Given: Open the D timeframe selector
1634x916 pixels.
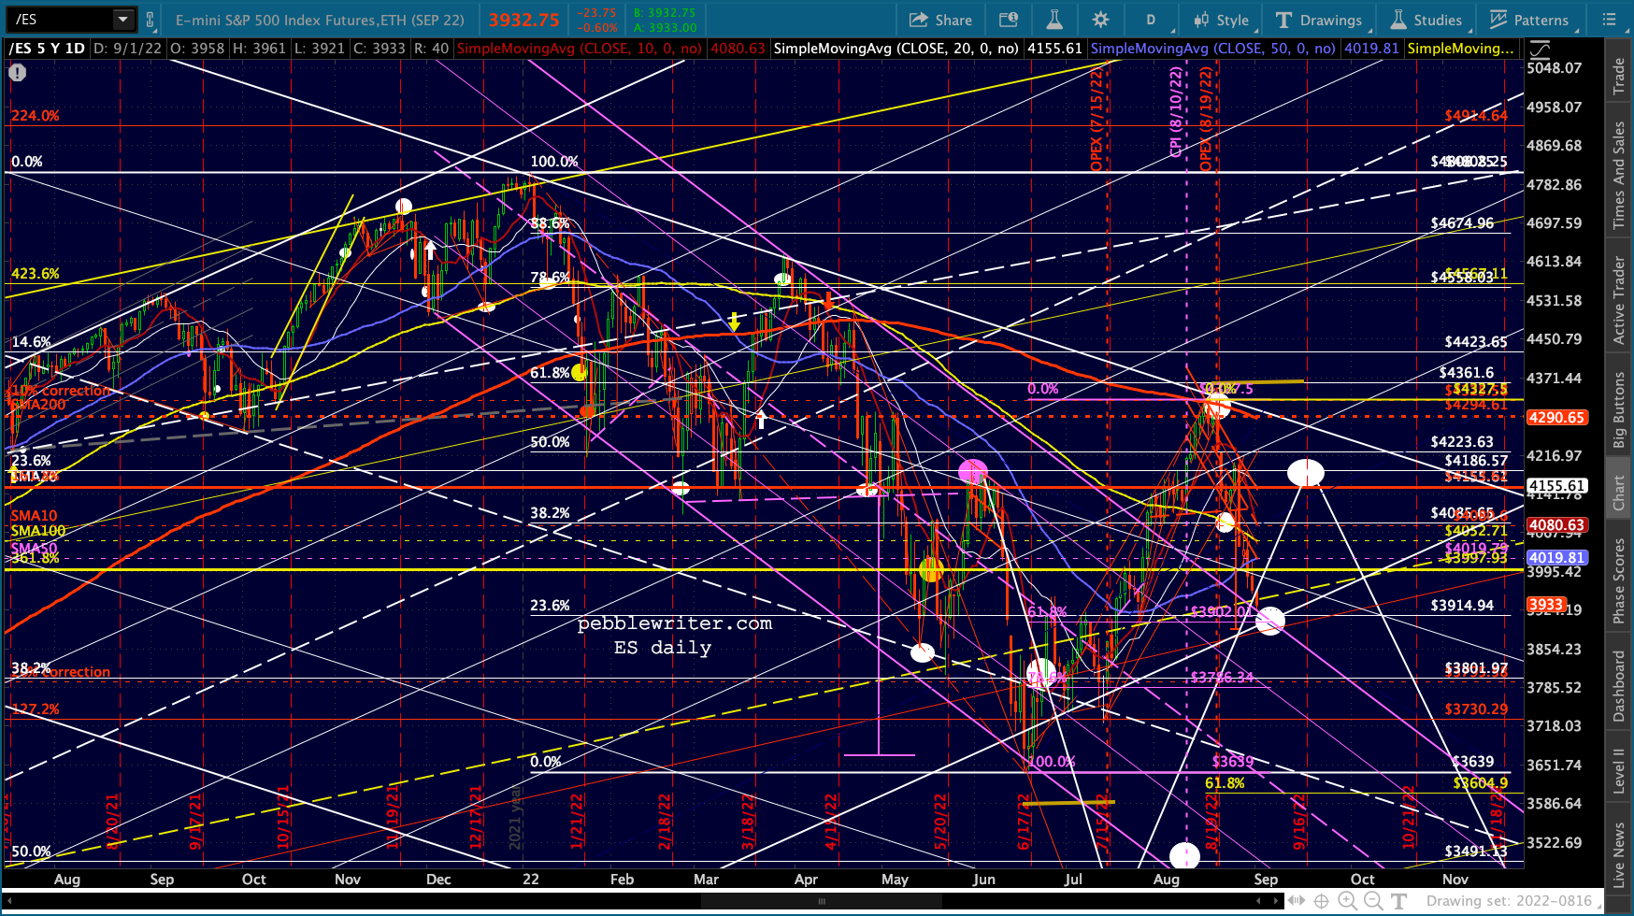Looking at the screenshot, I should (x=1151, y=20).
